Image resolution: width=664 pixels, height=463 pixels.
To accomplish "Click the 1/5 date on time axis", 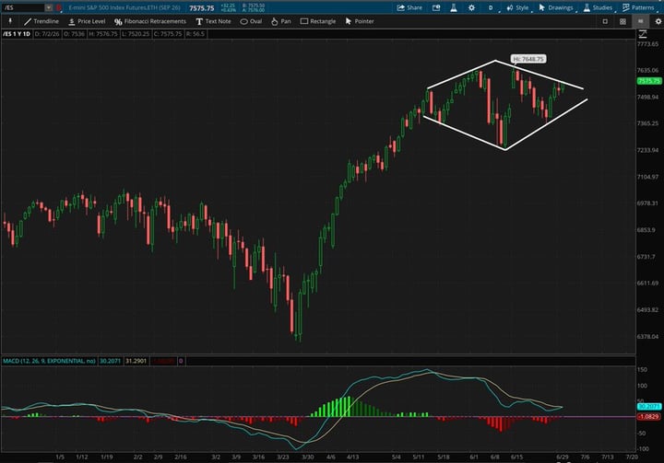I will pos(60,457).
